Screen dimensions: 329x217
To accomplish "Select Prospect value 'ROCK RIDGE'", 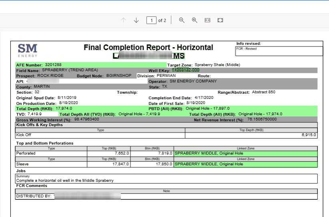I will [50, 76].
